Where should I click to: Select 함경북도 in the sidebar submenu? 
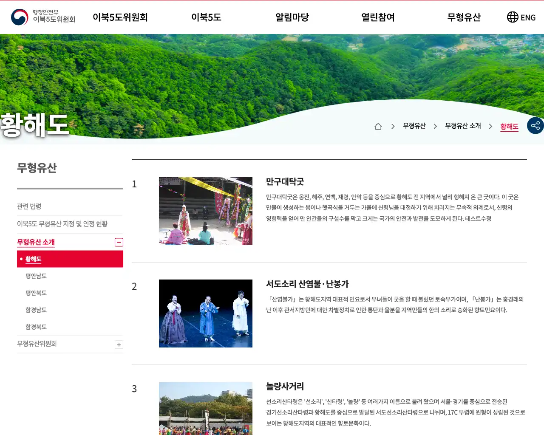click(36, 327)
